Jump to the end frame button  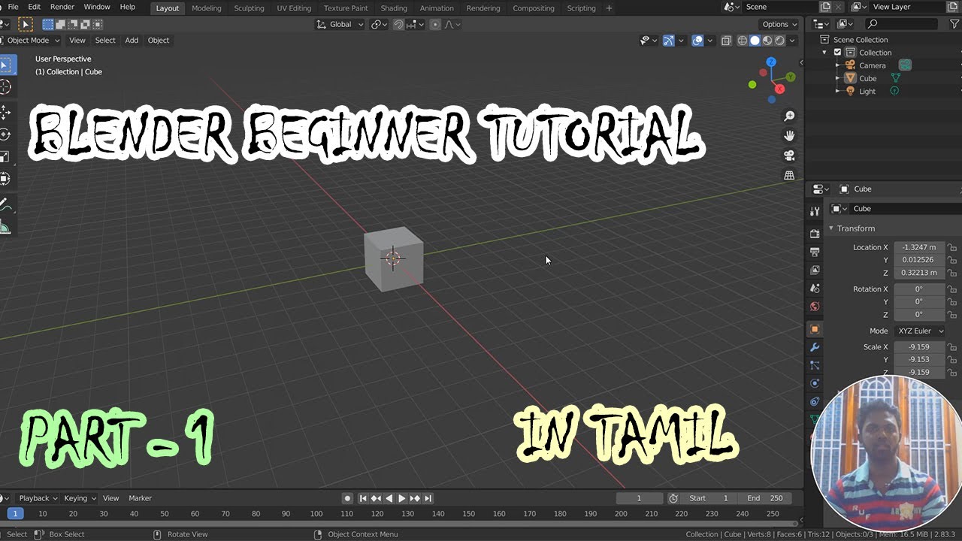(x=428, y=498)
